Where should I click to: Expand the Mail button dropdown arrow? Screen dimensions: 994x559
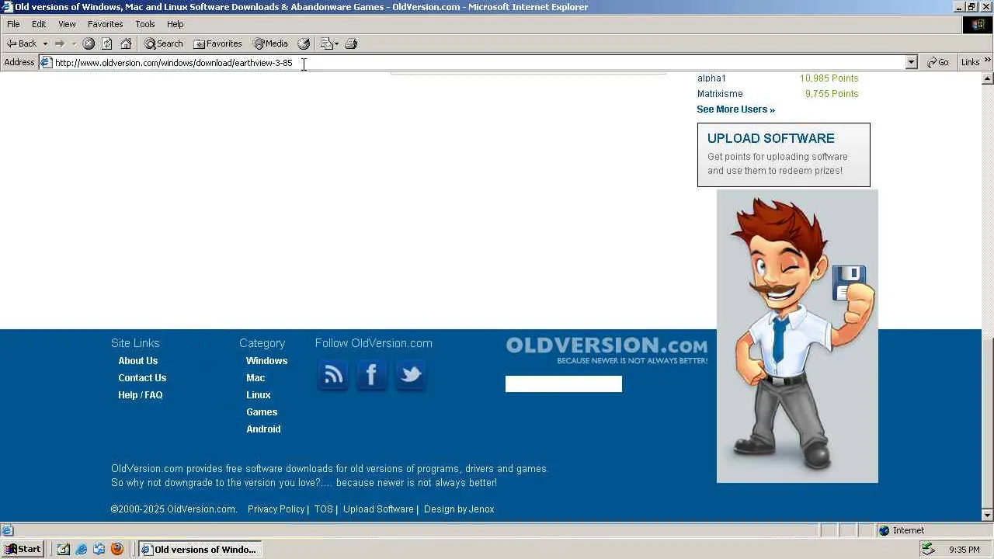[x=336, y=43]
